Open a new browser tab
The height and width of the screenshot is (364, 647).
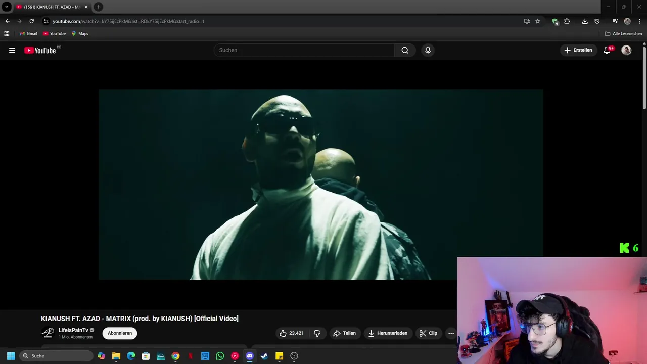(x=98, y=7)
